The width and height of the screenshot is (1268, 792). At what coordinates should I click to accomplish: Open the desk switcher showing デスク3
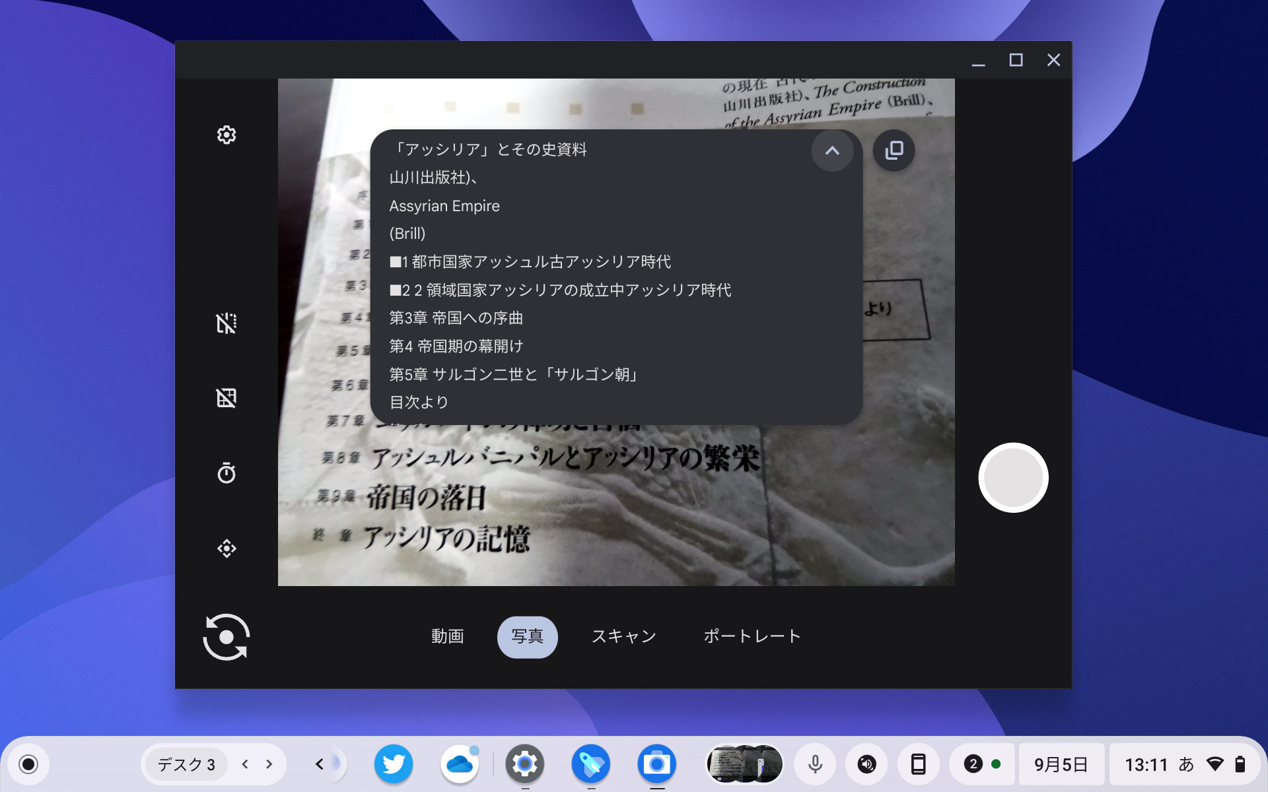point(185,764)
